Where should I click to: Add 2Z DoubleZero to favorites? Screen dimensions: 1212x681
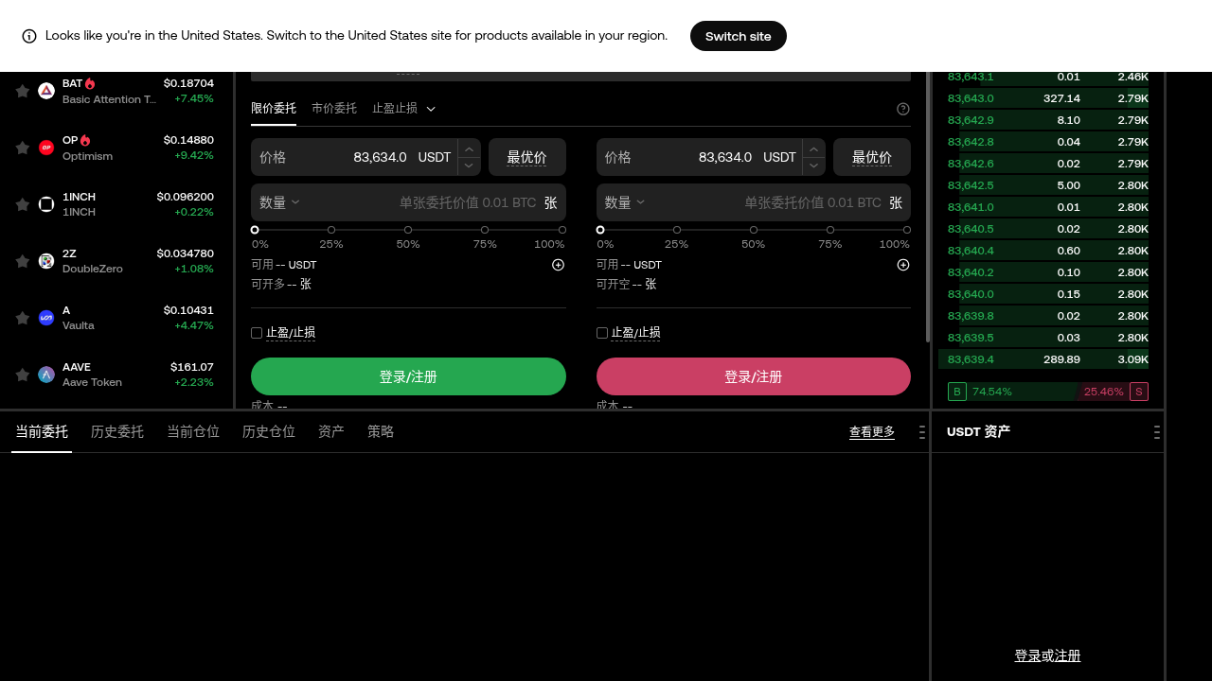[23, 261]
